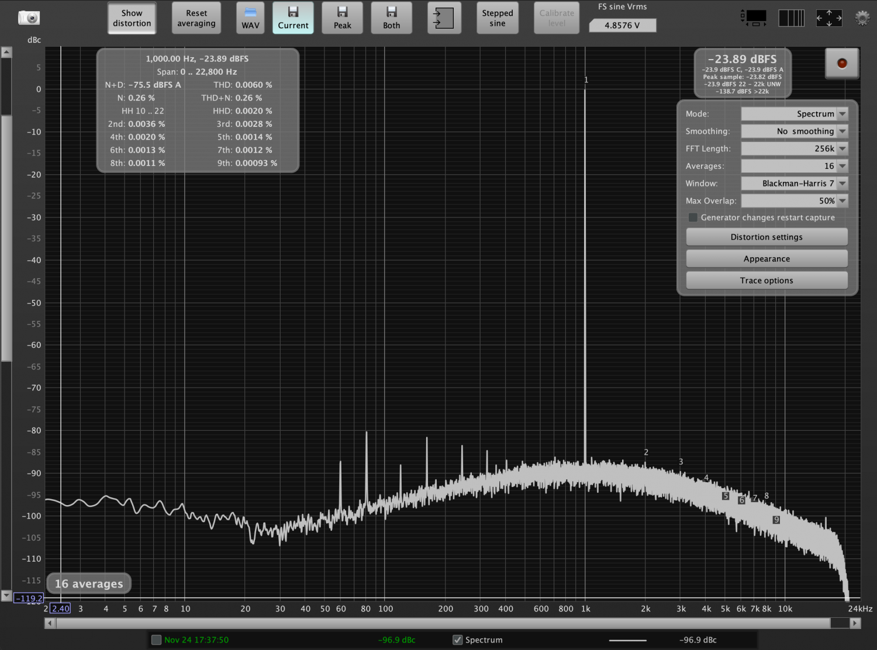Viewport: 877px width, 650px height.
Task: Save the Current trace
Action: [293, 18]
